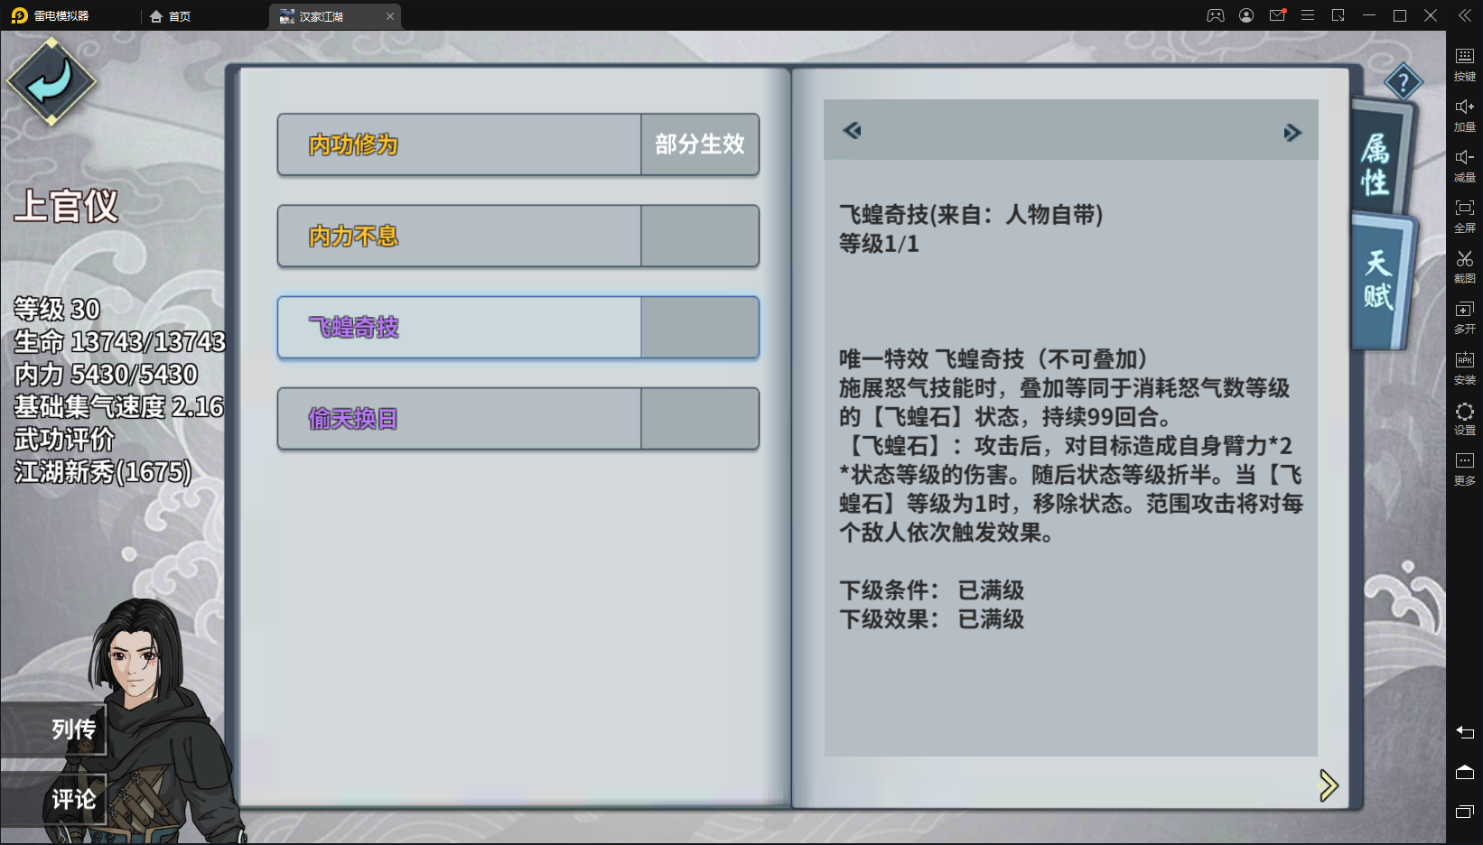Switch to the 属性 bookmark tab

[x=1378, y=161]
